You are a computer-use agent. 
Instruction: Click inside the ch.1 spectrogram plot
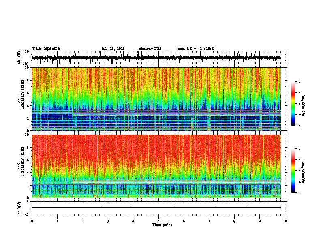(156, 99)
